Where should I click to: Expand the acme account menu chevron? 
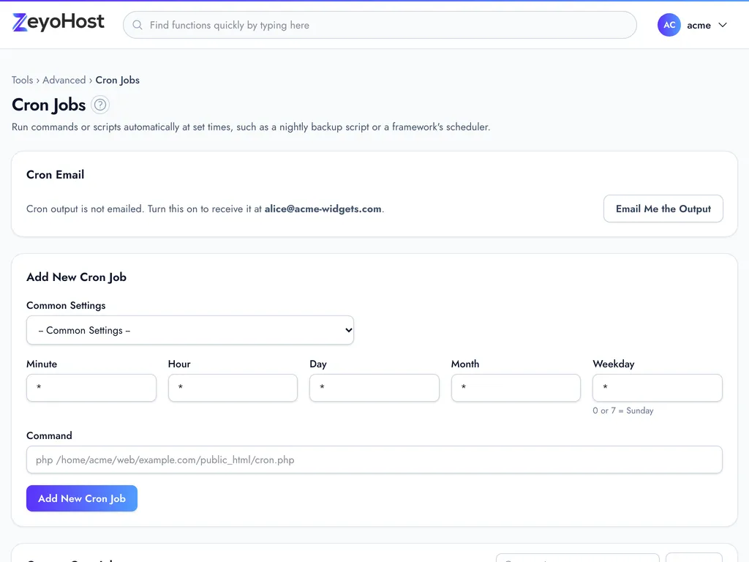click(723, 25)
